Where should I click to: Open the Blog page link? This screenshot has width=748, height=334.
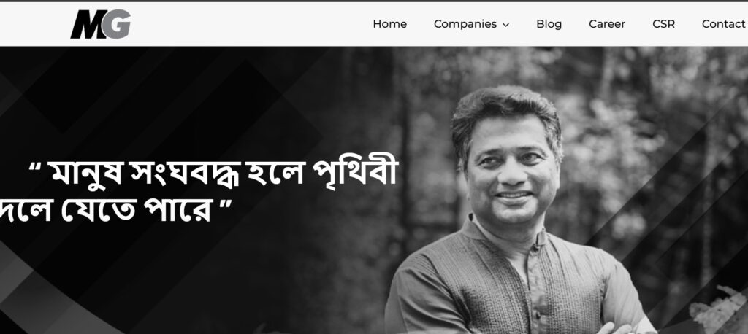click(549, 24)
